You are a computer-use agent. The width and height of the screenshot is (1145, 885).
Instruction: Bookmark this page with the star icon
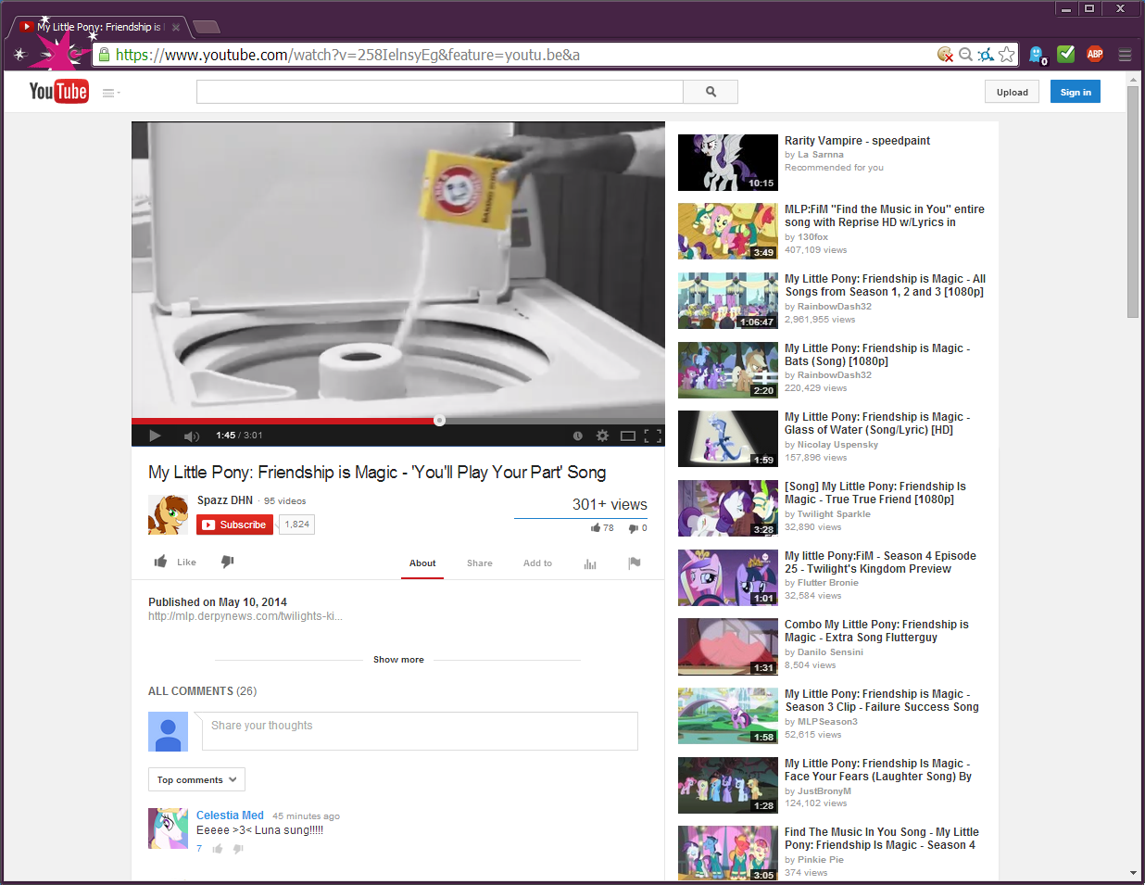pyautogui.click(x=1007, y=55)
